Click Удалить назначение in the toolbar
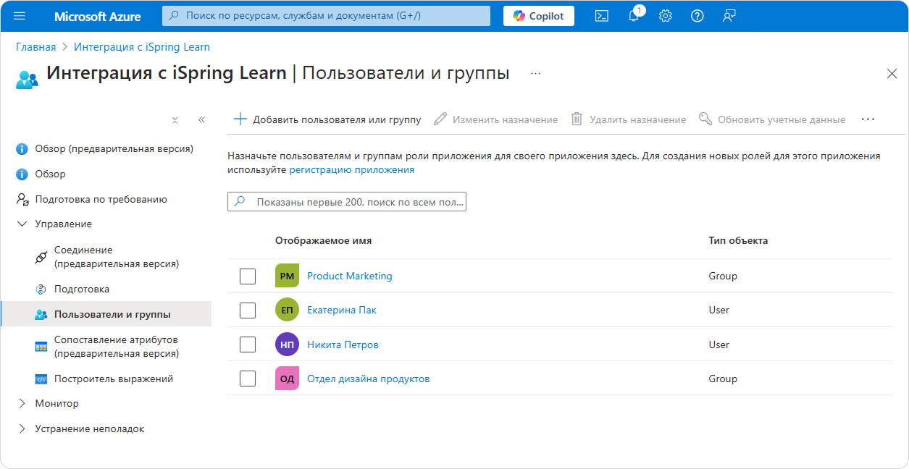This screenshot has width=909, height=469. click(629, 119)
